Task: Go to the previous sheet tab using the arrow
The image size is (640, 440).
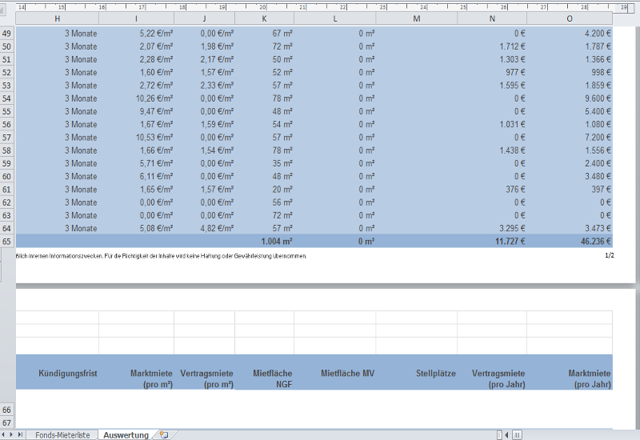Action: [x=5, y=434]
